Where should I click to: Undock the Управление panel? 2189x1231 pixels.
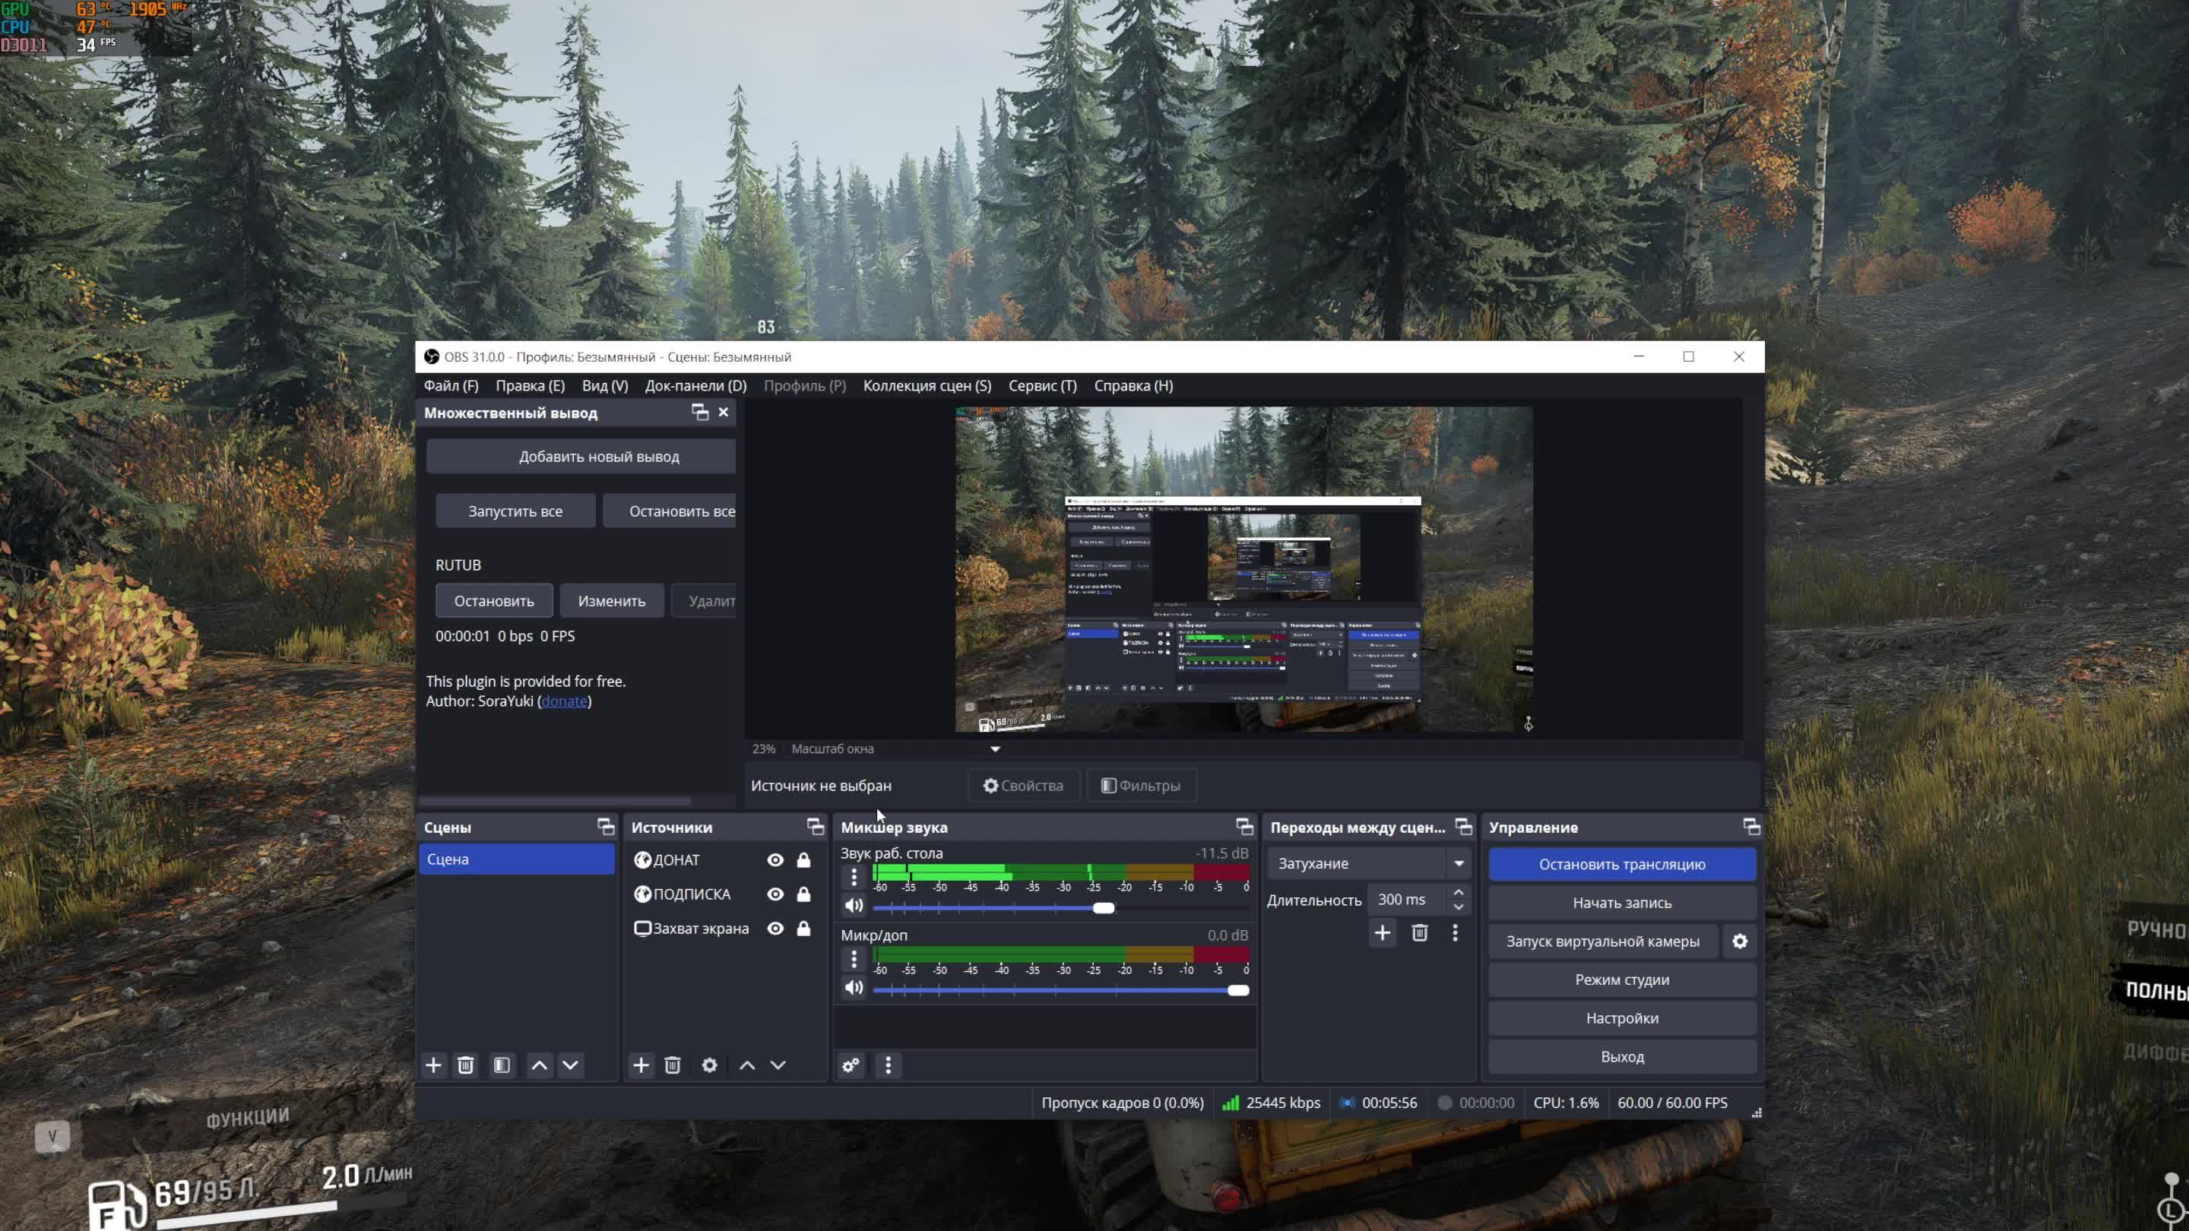click(x=1752, y=827)
